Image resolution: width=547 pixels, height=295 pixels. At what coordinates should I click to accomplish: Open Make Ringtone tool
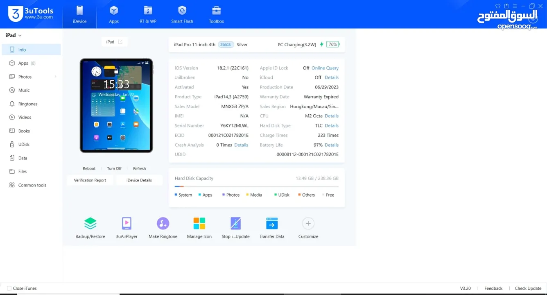point(163,228)
